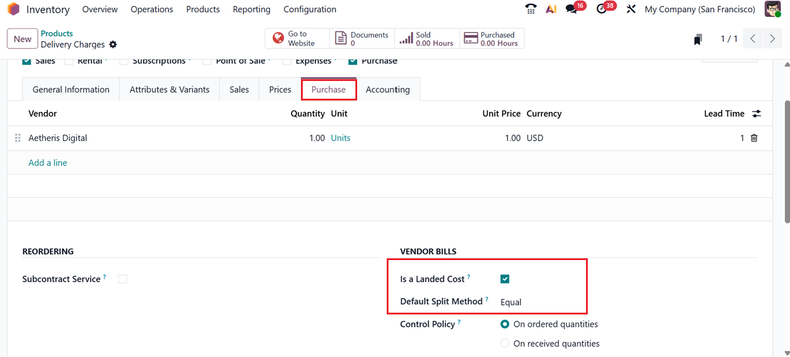Viewport: 790px width, 357px height.
Task: Select On received quantities control policy
Action: 505,343
